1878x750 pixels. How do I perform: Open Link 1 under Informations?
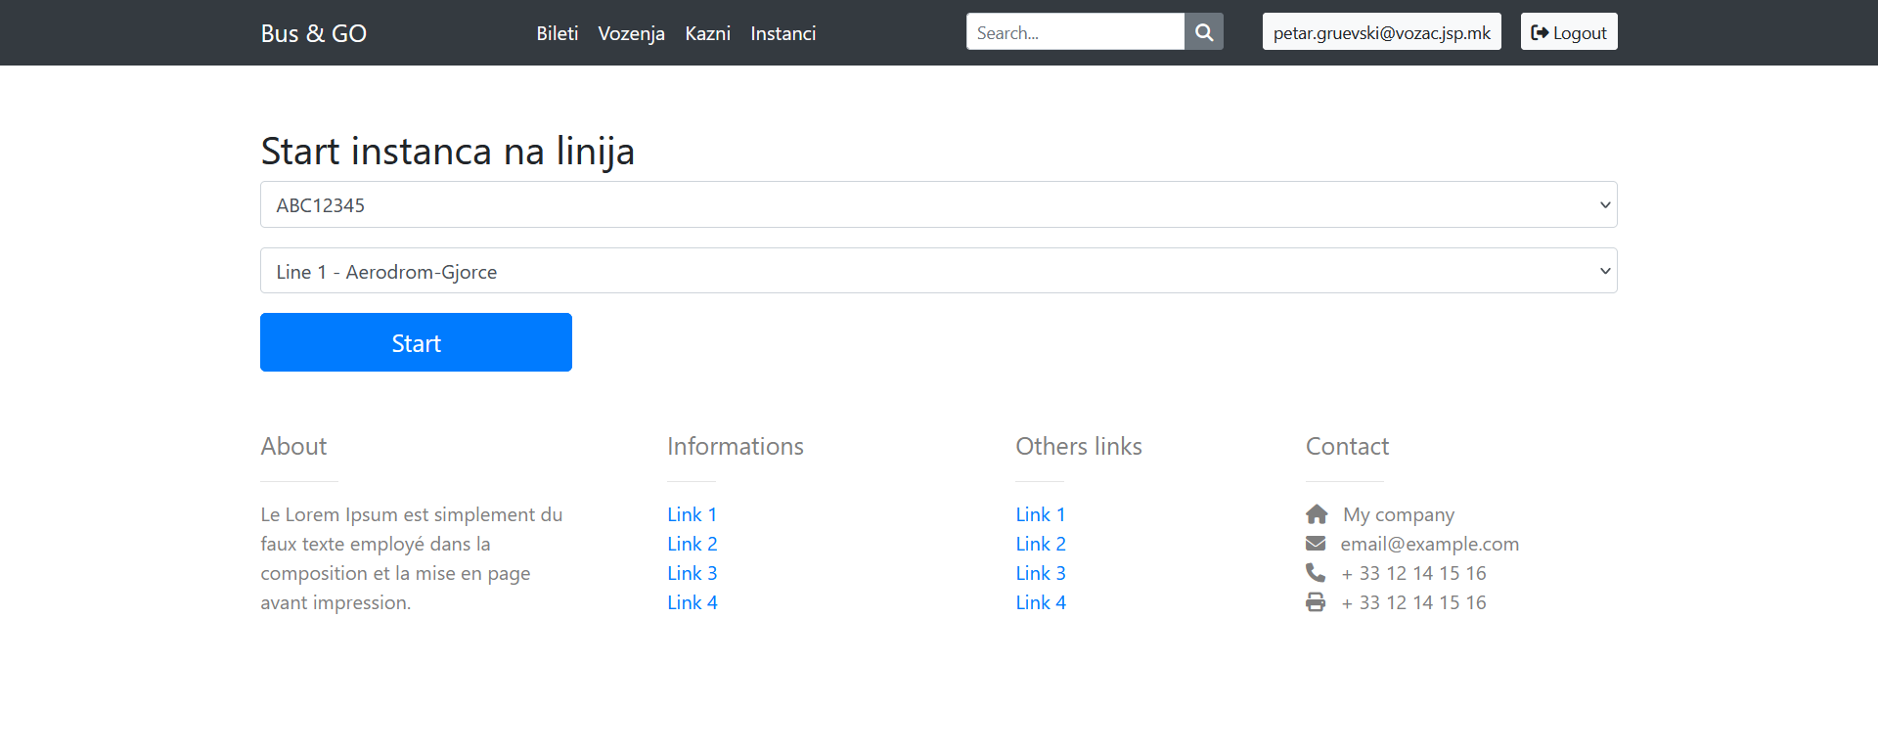tap(692, 514)
